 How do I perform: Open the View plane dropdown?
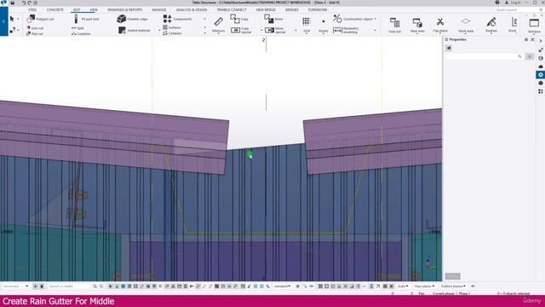click(x=424, y=287)
